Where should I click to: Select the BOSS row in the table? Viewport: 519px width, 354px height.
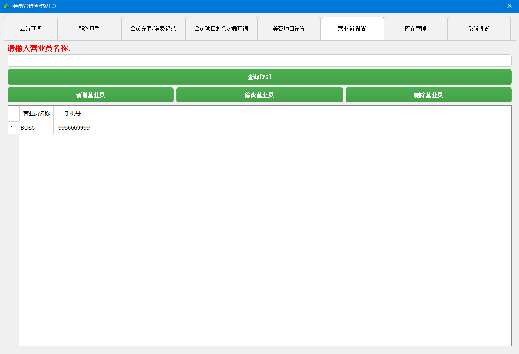coord(36,128)
